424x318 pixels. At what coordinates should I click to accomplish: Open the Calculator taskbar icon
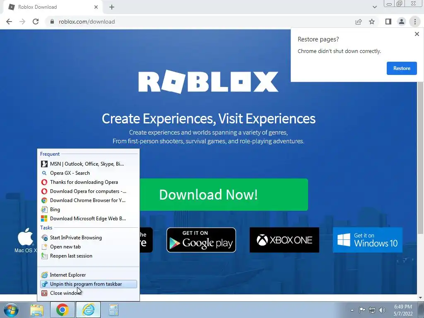tap(113, 310)
